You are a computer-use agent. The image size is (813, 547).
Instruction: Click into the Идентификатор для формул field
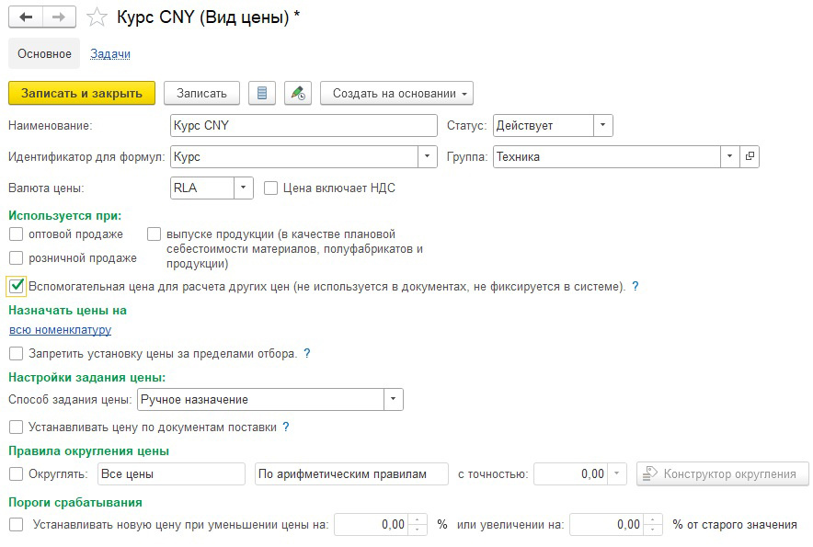pos(294,156)
